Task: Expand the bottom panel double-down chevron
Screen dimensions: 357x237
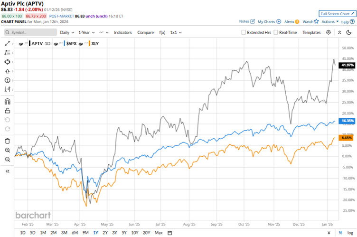Action: (329, 233)
